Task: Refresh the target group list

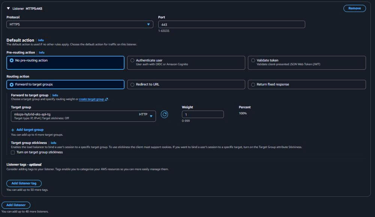Action: [x=164, y=114]
